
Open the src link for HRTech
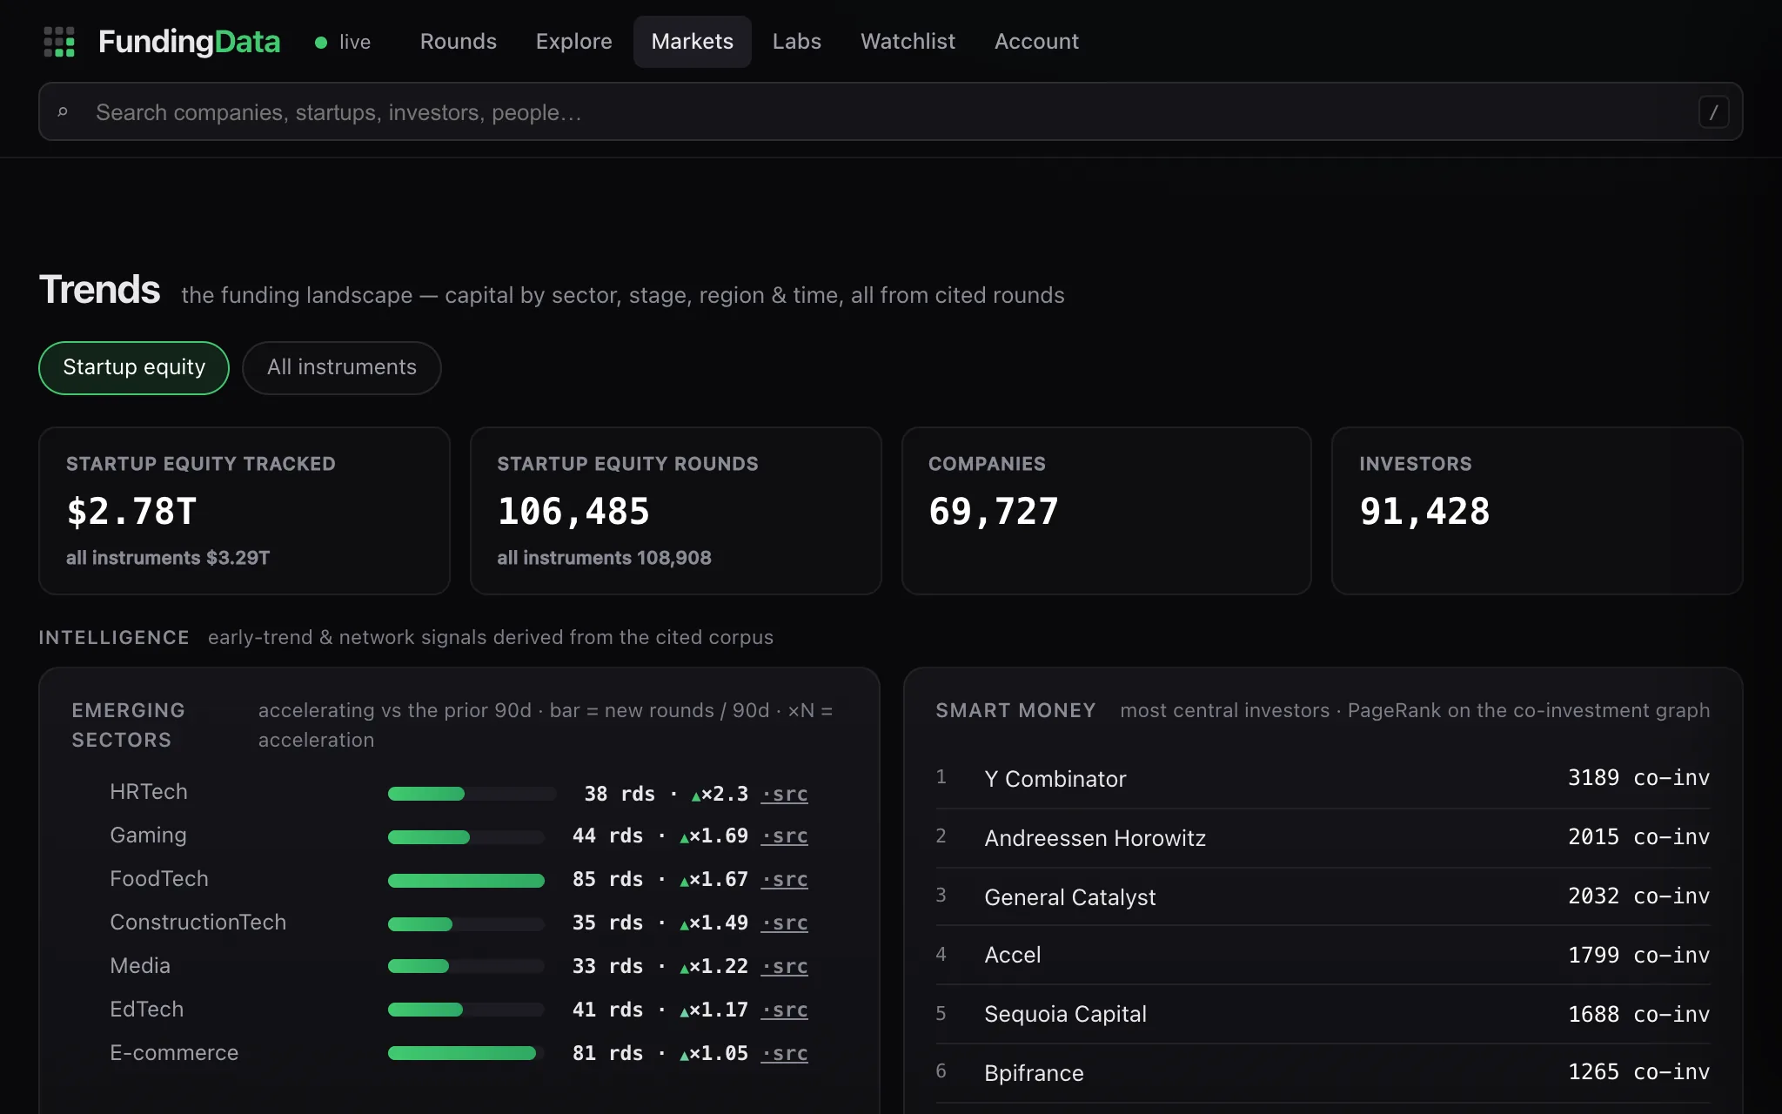pos(784,794)
